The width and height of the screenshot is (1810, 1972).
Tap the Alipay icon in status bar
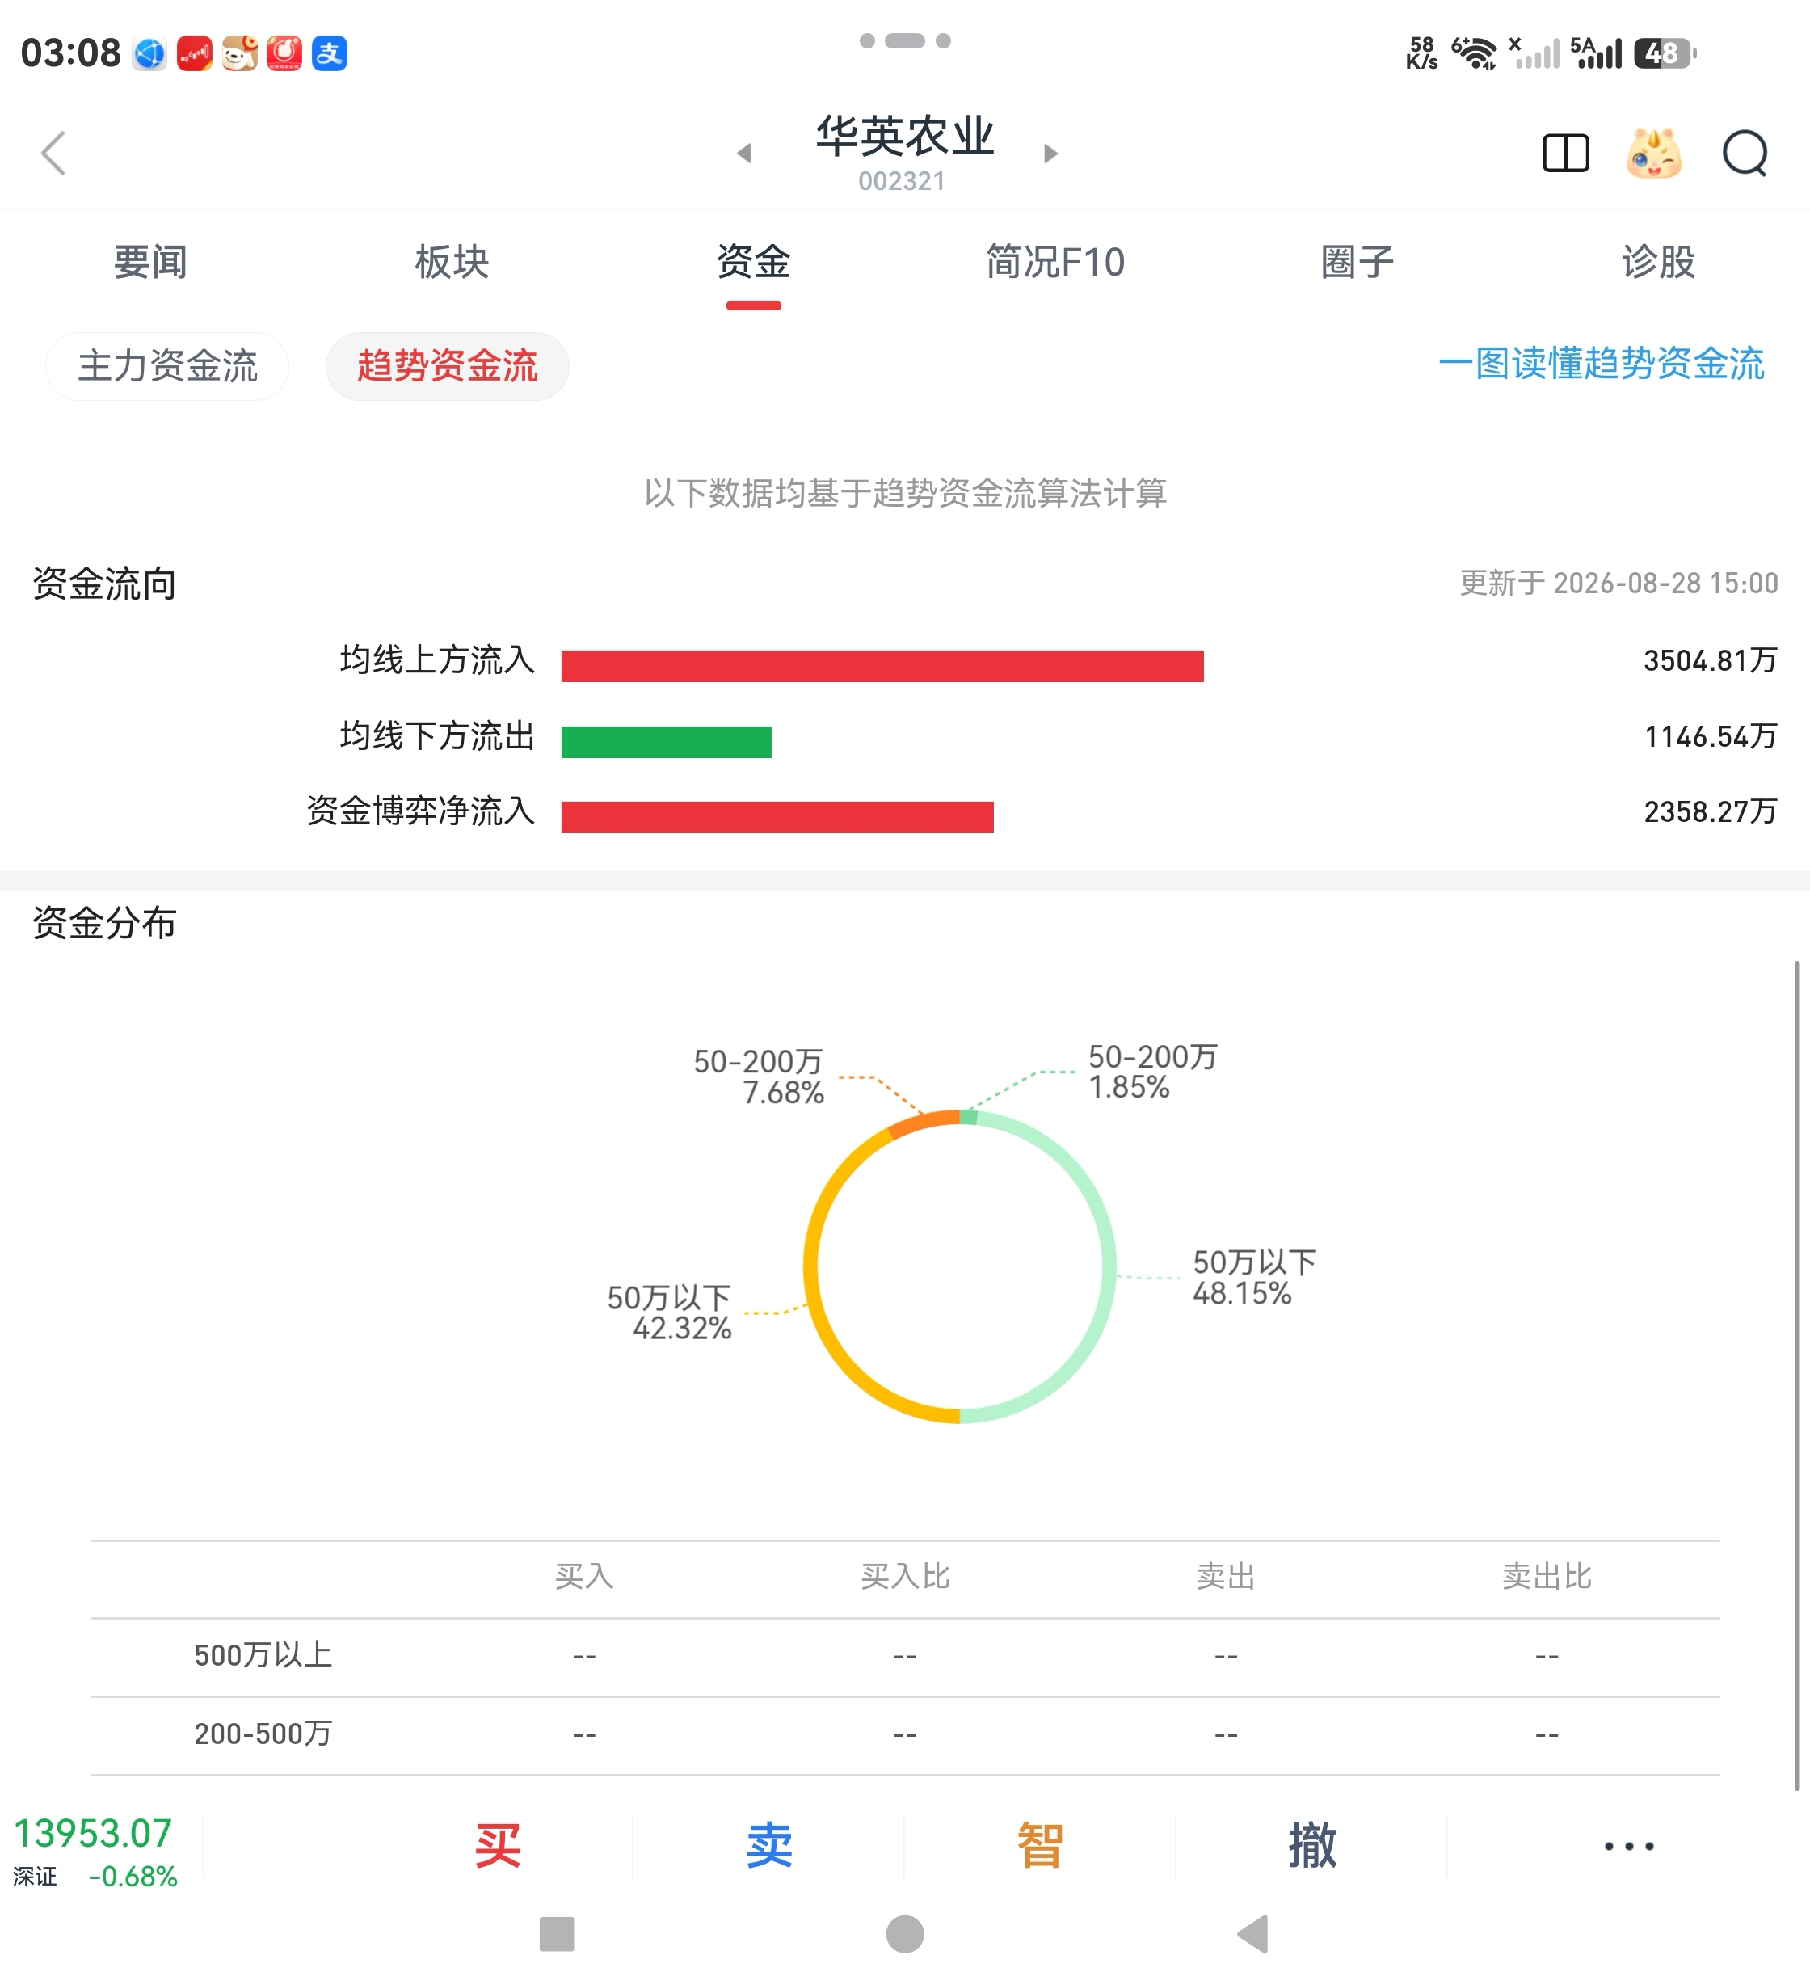click(329, 53)
